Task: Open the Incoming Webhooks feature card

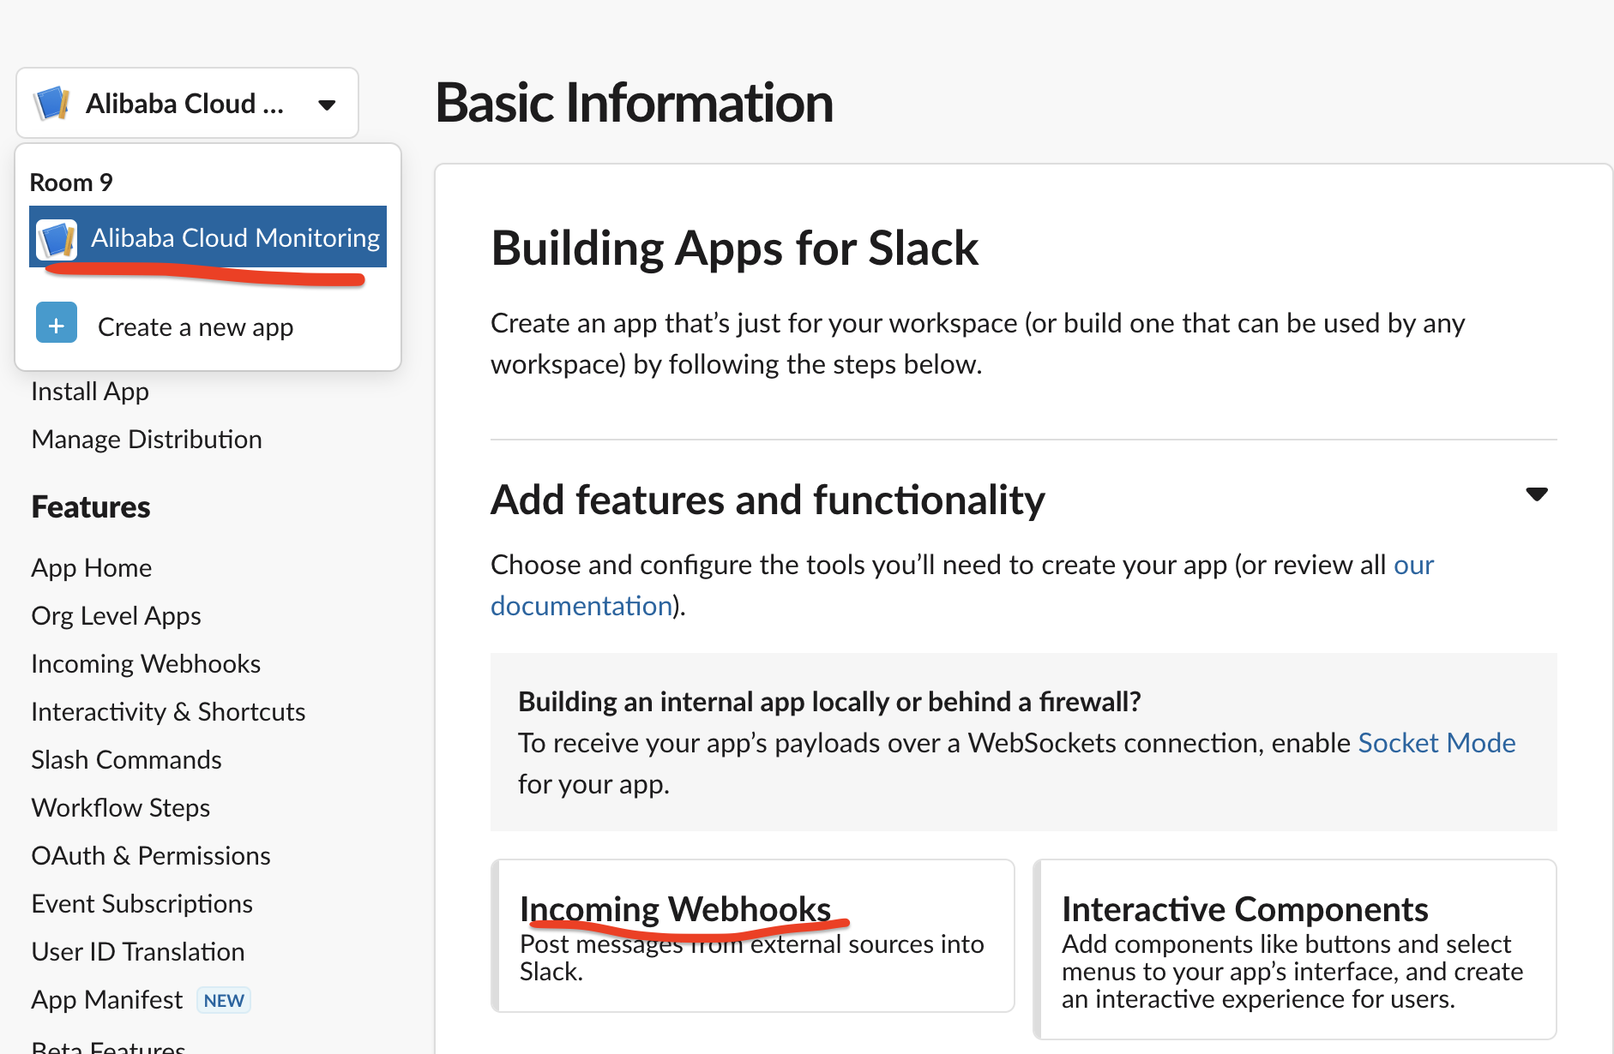Action: tap(753, 936)
